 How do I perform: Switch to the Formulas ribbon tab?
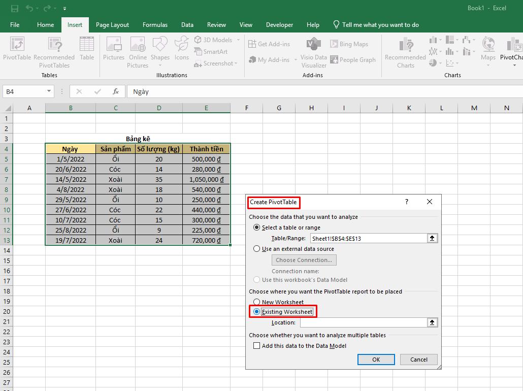(155, 24)
